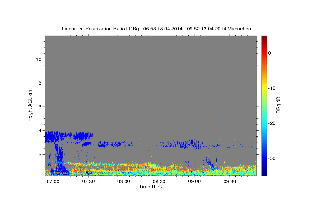317x211 pixels.
Task: Click the 08:00 time tick label
Action: (124, 182)
